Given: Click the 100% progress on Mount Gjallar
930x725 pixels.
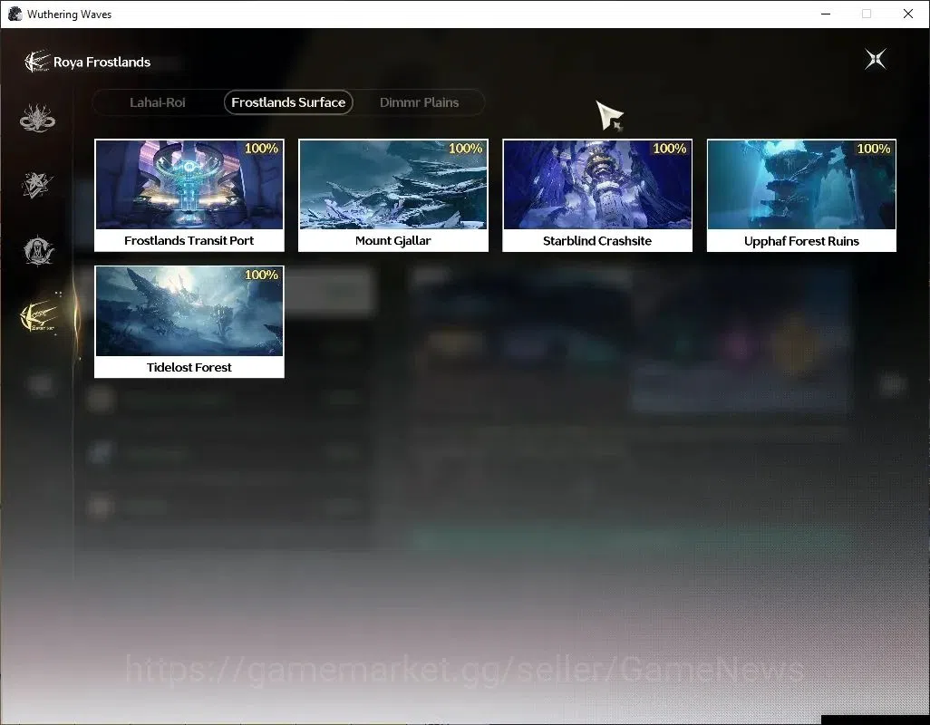Looking at the screenshot, I should tap(466, 149).
